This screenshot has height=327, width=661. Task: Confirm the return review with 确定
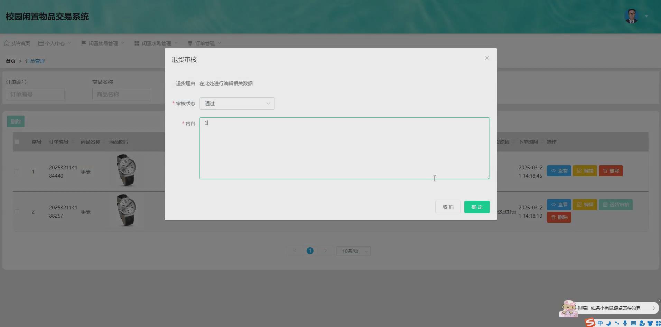click(x=476, y=207)
